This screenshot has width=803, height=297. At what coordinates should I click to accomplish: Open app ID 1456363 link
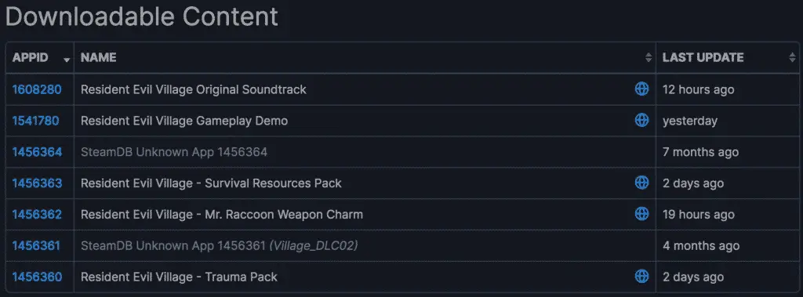pyautogui.click(x=37, y=183)
